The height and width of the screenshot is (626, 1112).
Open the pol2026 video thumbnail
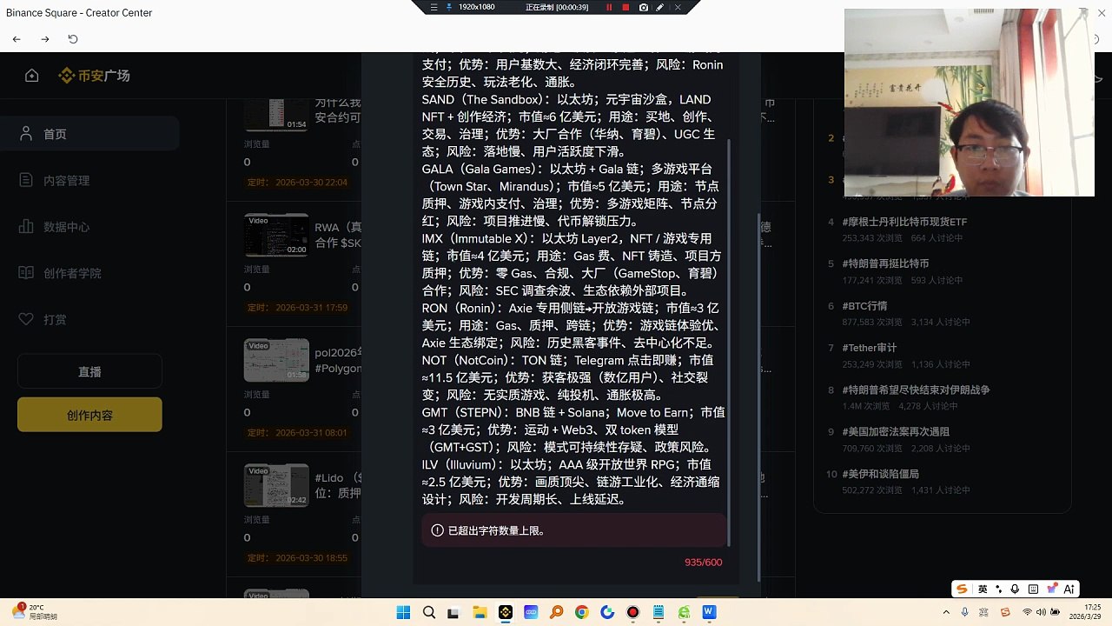click(x=276, y=360)
